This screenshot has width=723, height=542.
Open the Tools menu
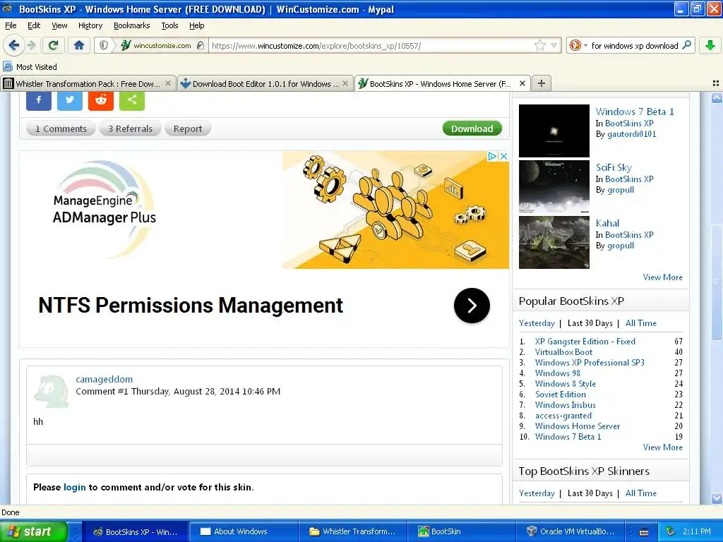click(169, 26)
